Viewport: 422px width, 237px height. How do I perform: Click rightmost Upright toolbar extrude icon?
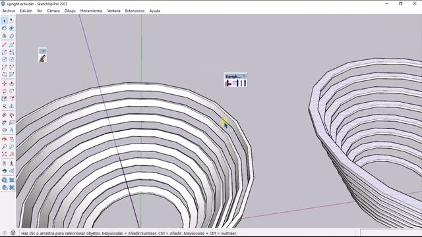[x=243, y=84]
